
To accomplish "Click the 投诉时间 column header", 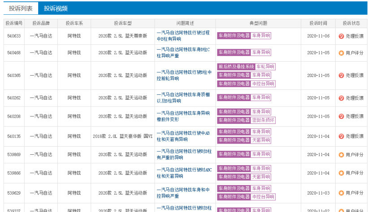I will pyautogui.click(x=318, y=23).
